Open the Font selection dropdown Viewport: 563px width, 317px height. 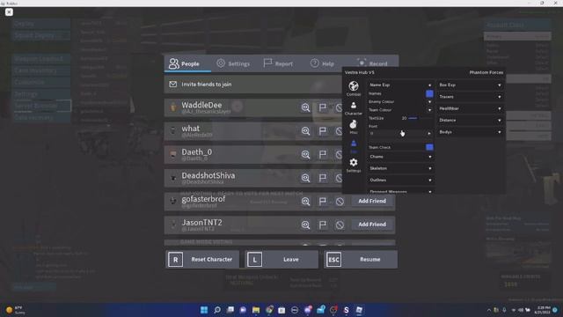[x=400, y=133]
